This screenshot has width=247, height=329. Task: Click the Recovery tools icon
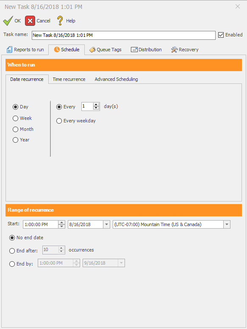click(174, 50)
